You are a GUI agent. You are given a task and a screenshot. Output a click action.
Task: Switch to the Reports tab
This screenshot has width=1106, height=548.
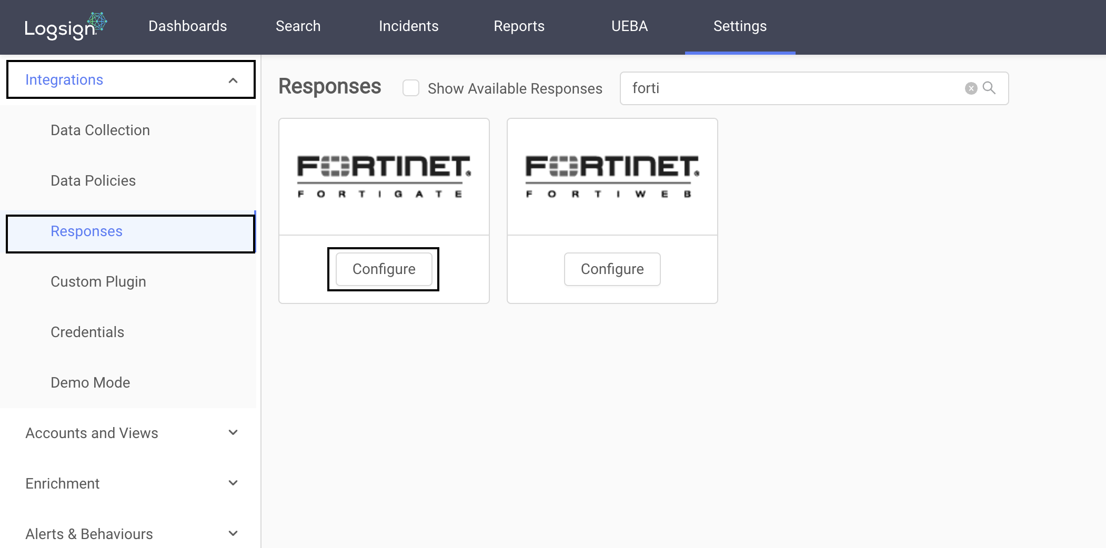[x=519, y=26]
